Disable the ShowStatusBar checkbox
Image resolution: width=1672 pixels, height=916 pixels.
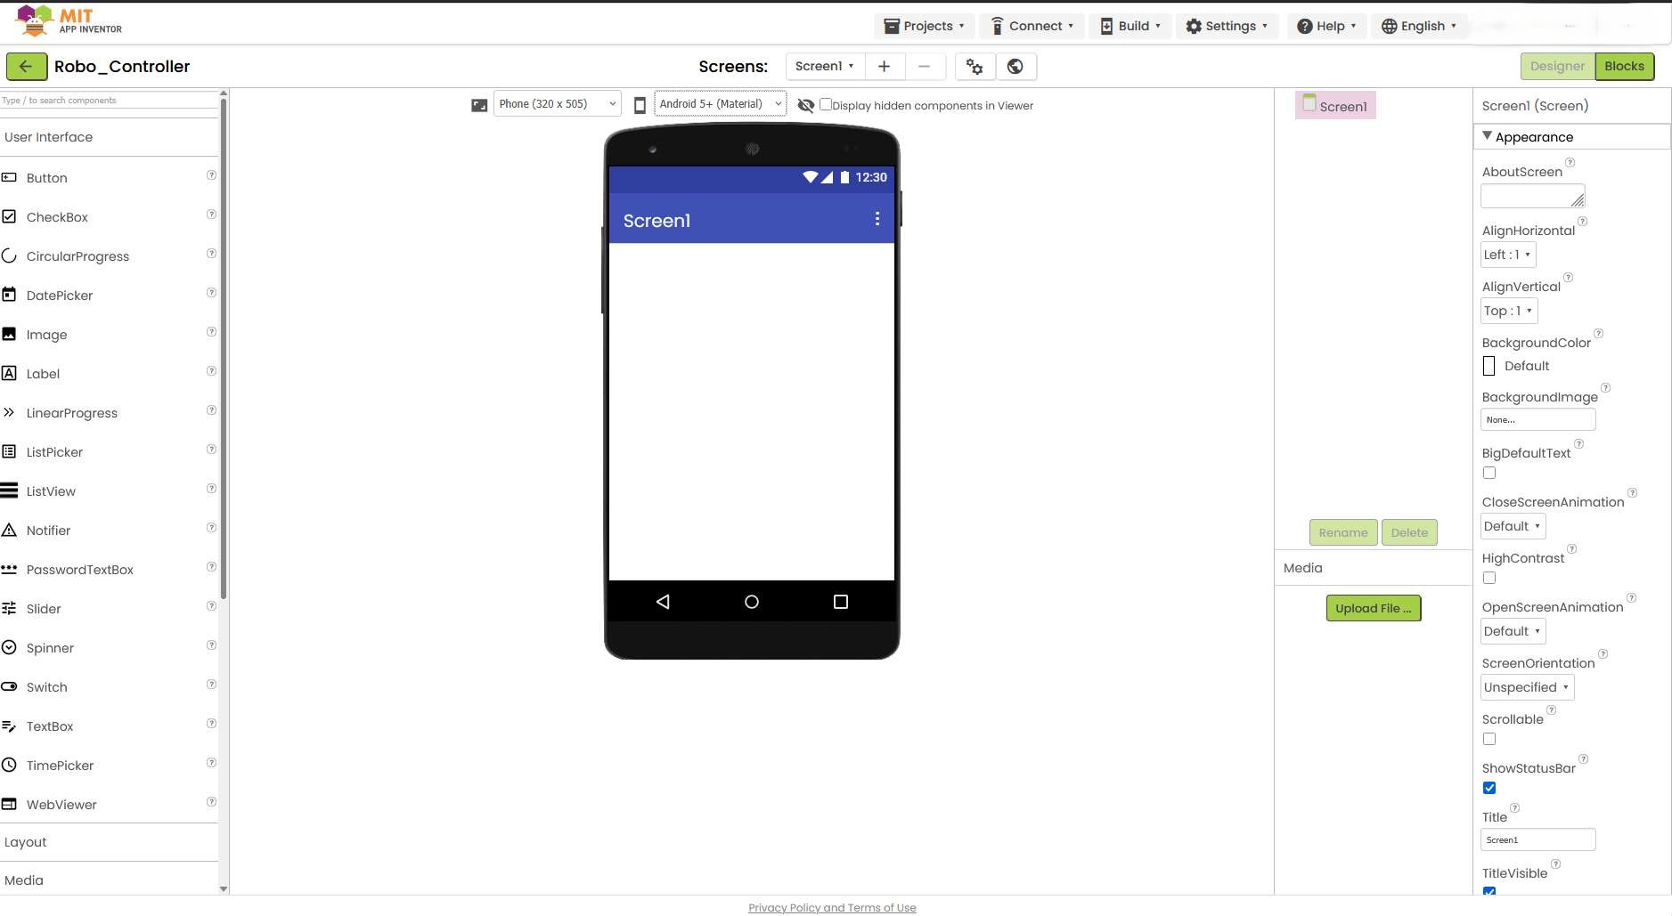(1488, 787)
